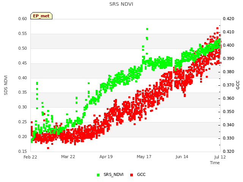Click the green SRS_NDVI legend swatch

click(98, 175)
